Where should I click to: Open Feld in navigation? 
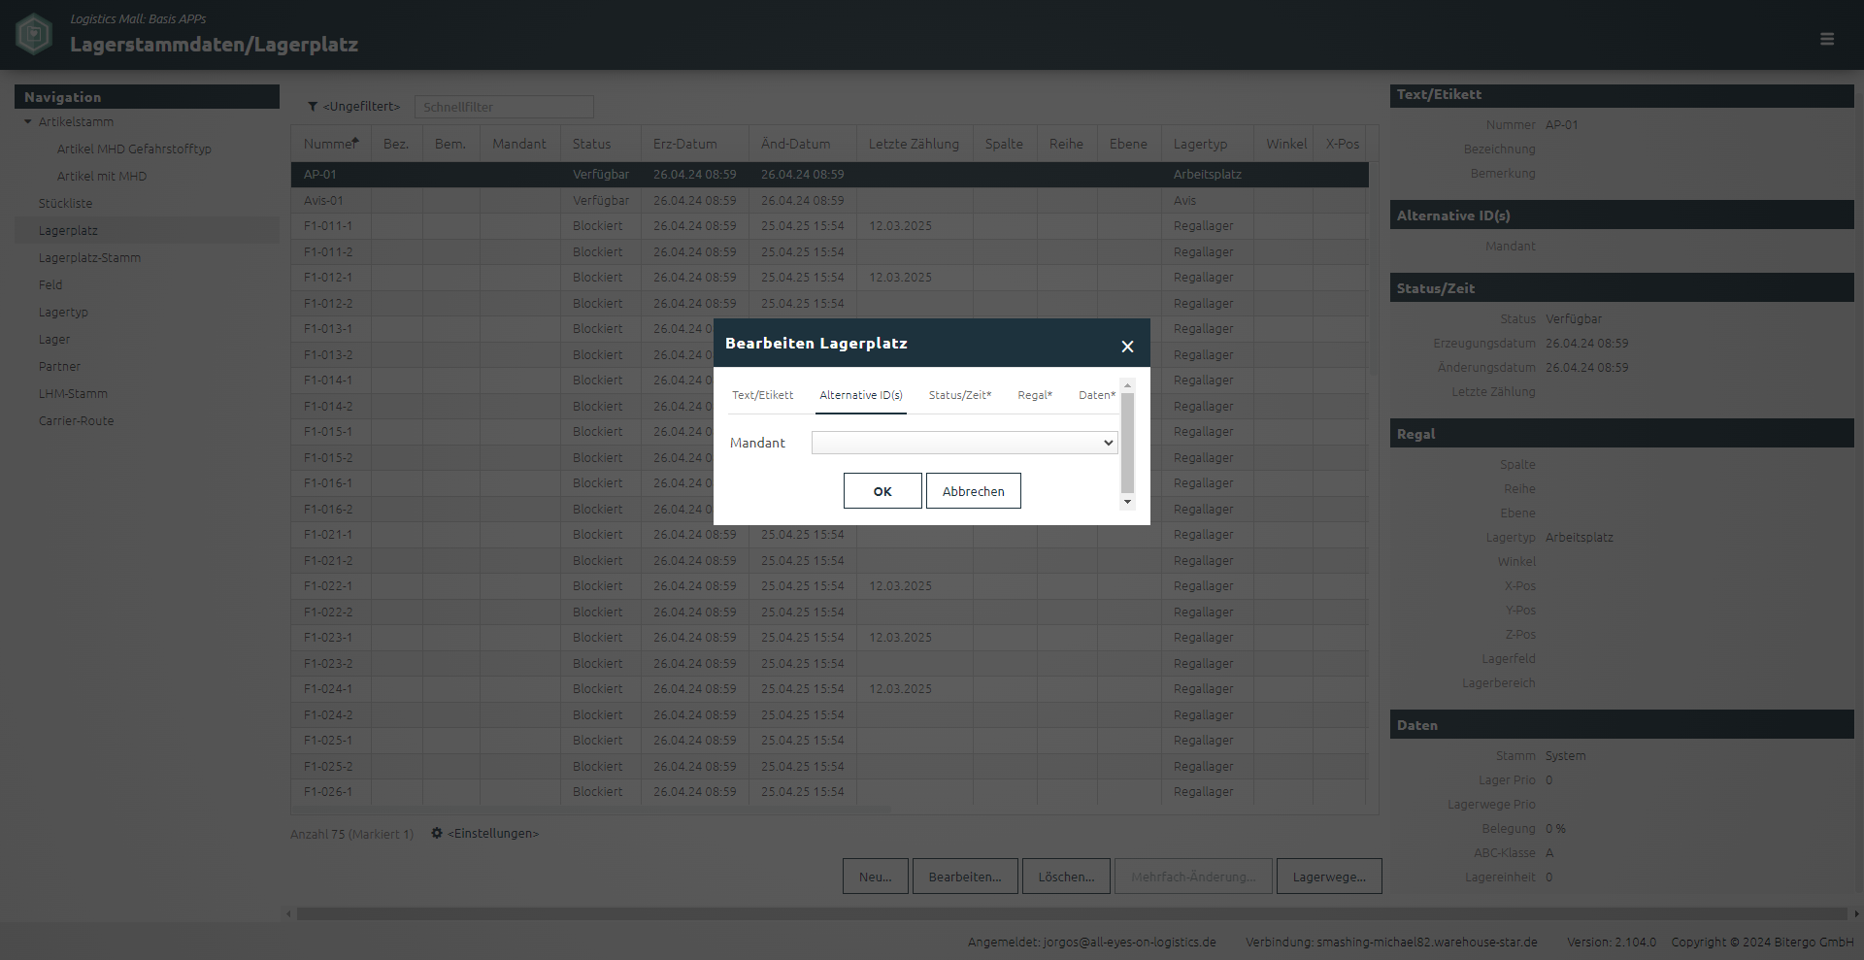(50, 284)
